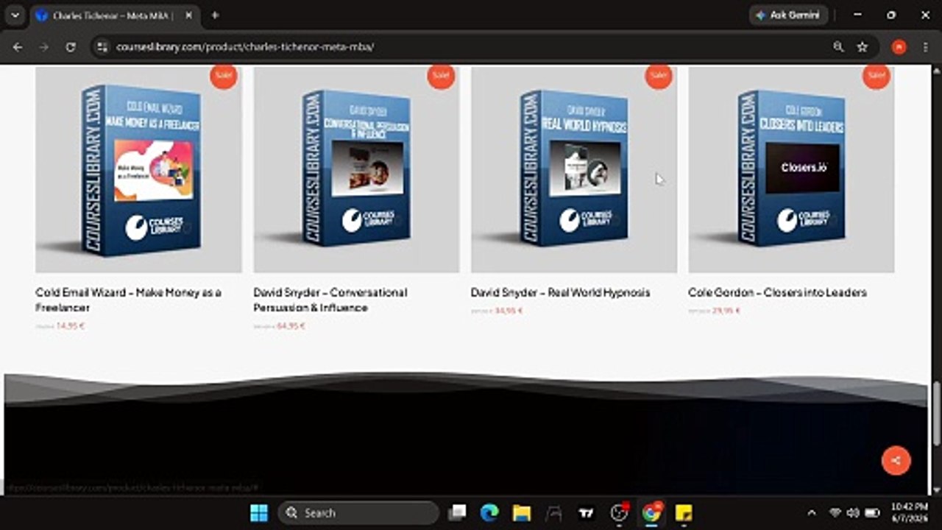Click the Sale badge on Closers into Leaders
This screenshot has width=942, height=530.
876,75
